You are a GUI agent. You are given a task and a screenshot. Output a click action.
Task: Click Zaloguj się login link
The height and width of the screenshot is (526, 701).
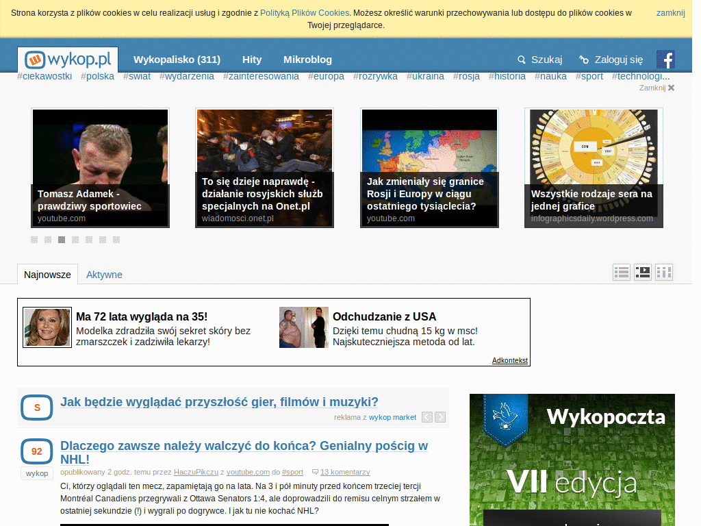[611, 60]
